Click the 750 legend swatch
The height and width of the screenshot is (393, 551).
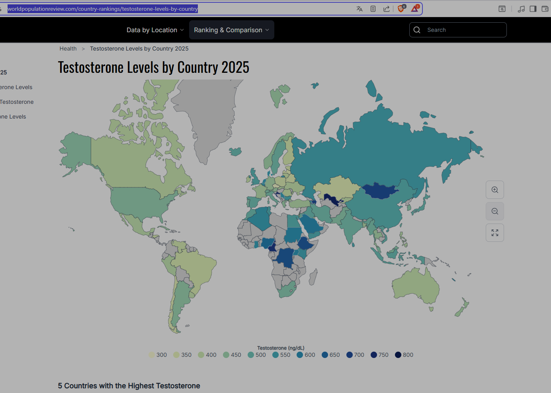coord(374,355)
